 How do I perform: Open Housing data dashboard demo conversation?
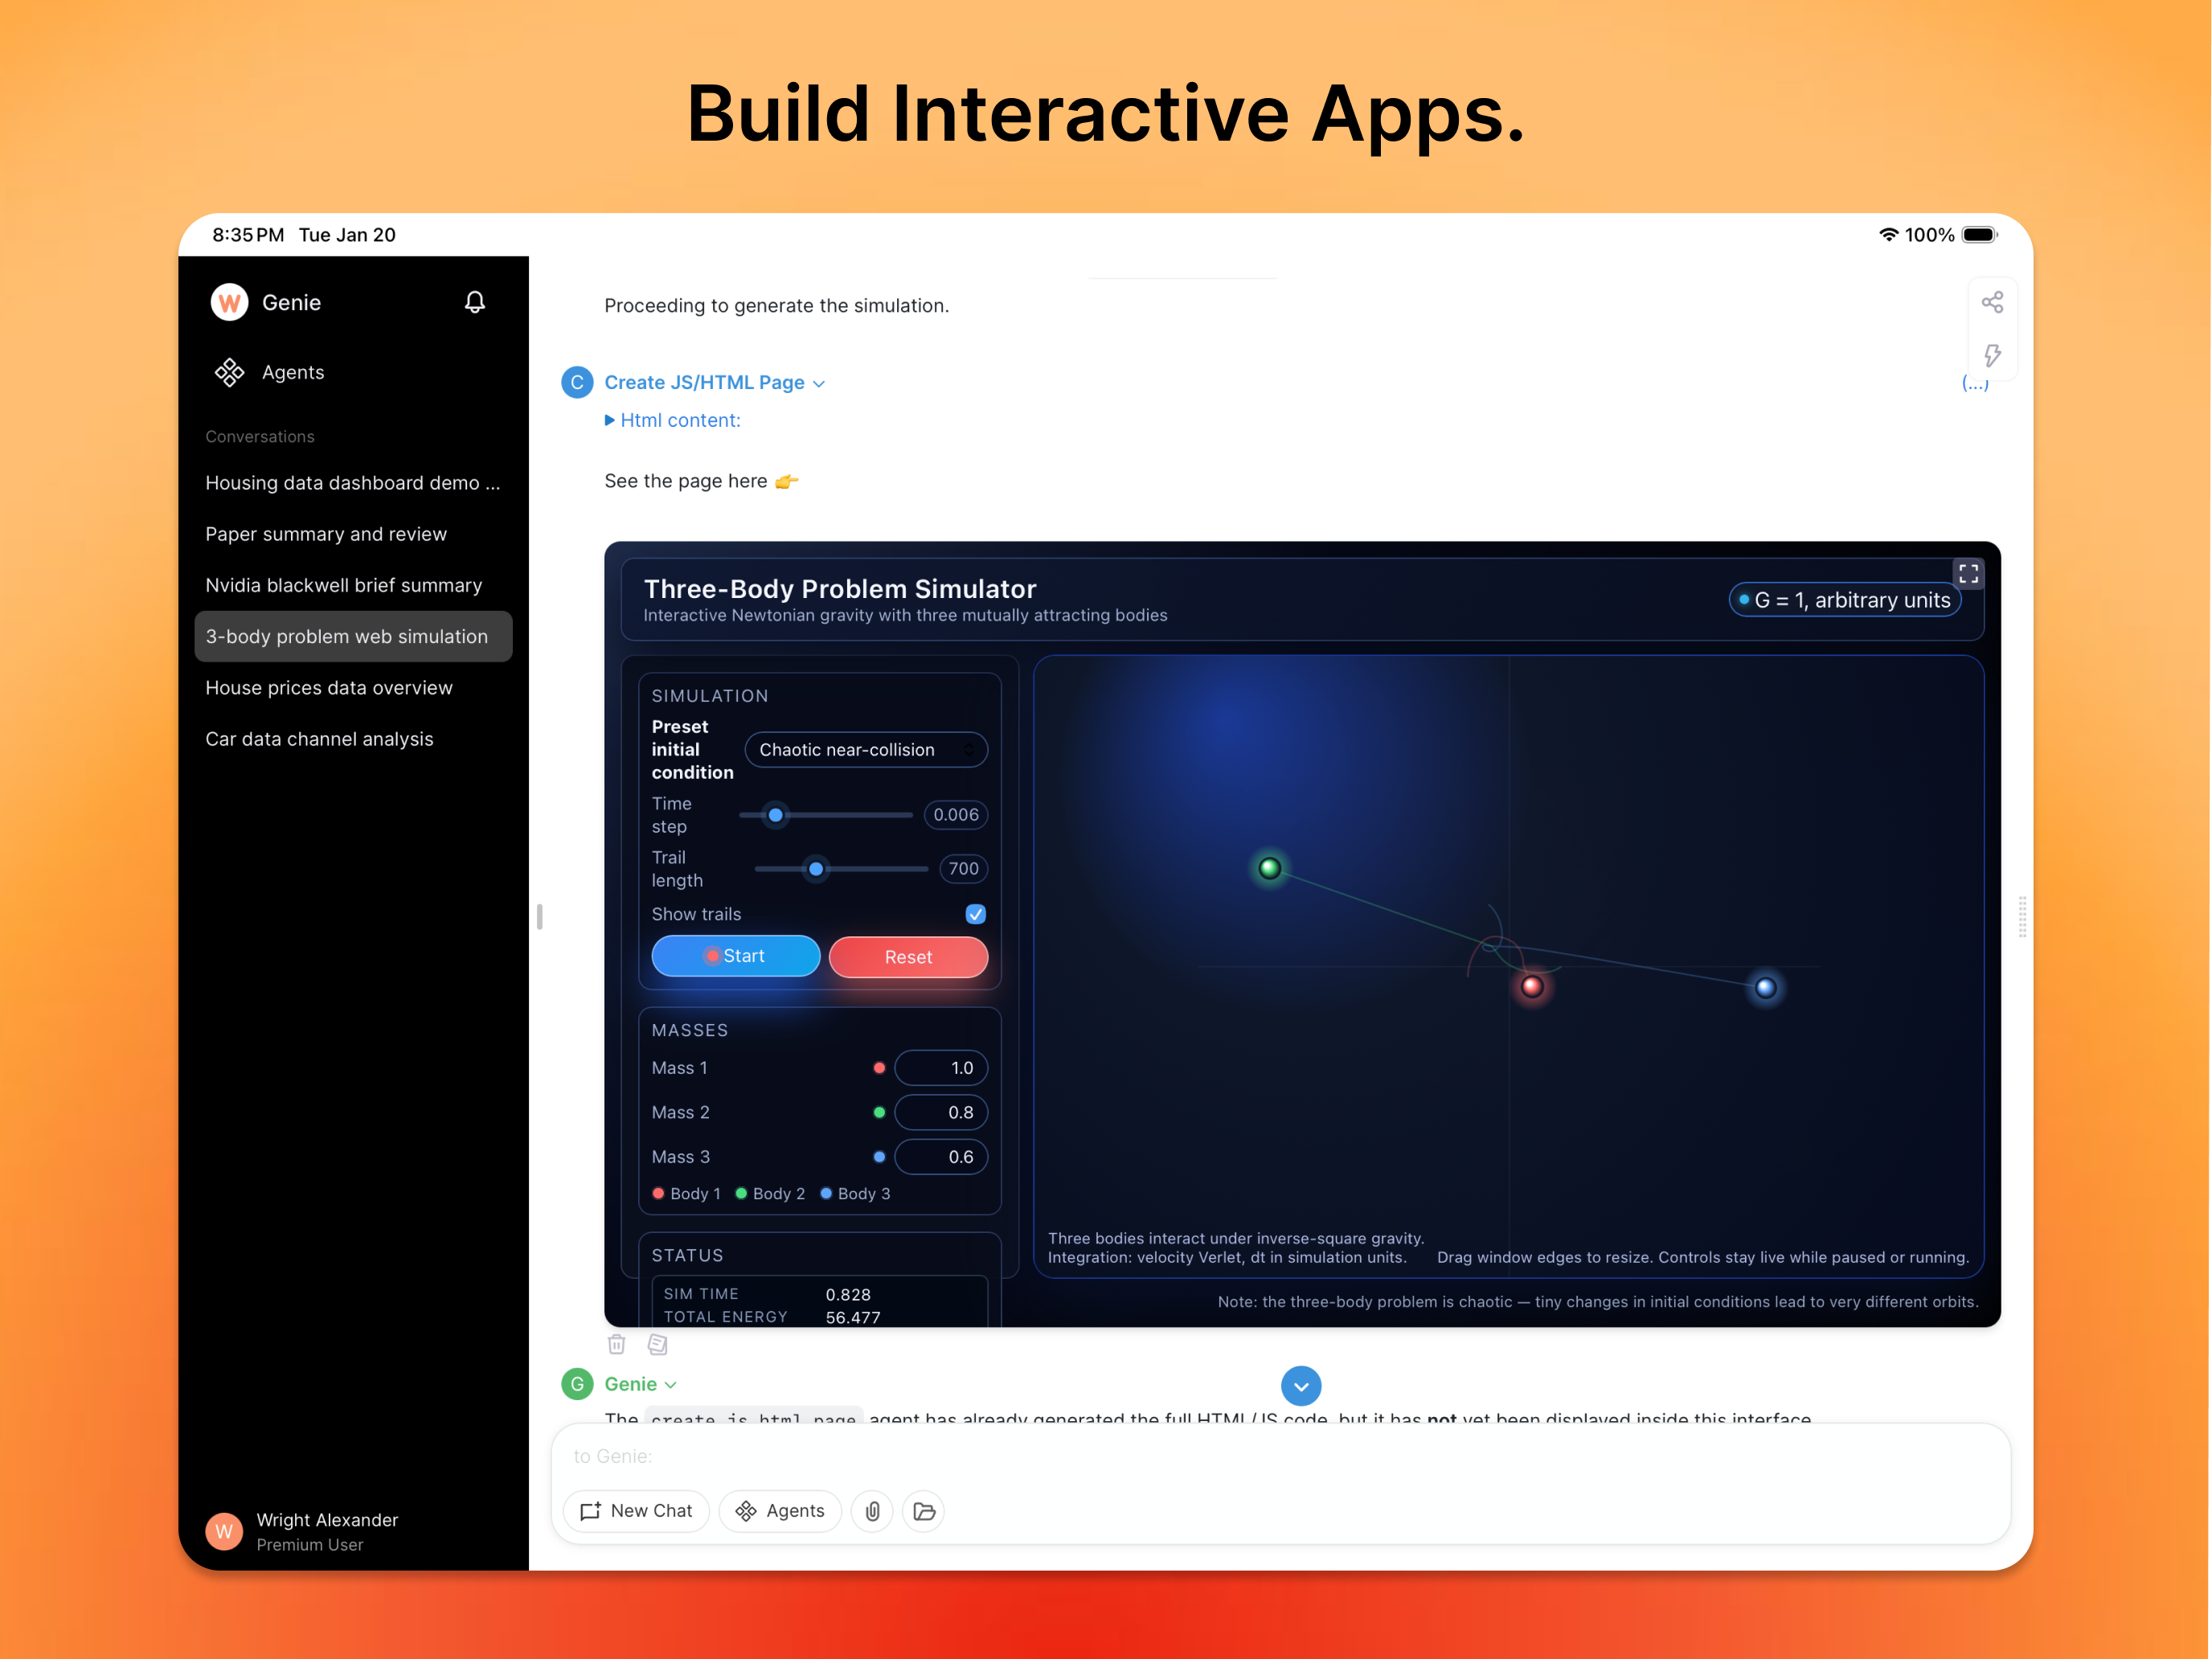click(x=353, y=483)
